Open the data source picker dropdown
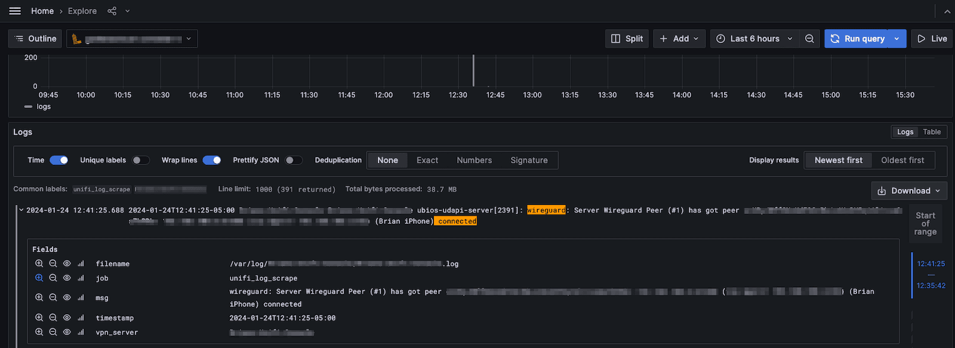This screenshot has height=348, width=955. 132,39
